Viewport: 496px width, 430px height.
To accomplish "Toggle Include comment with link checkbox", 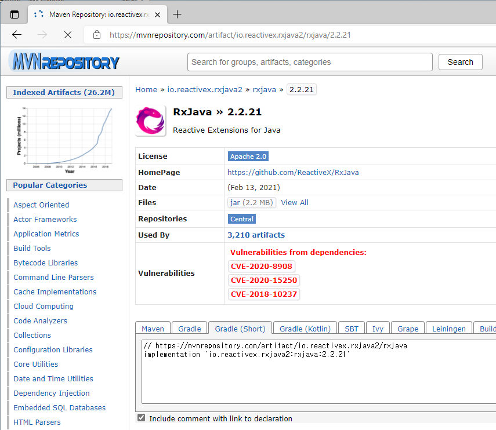I will [142, 418].
